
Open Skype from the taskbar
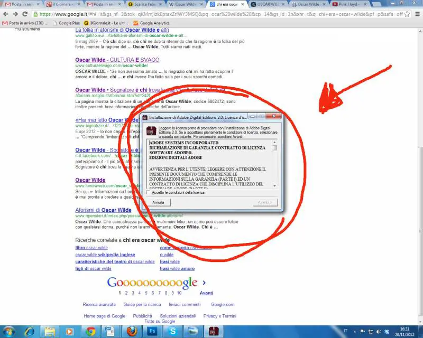pyautogui.click(x=173, y=331)
